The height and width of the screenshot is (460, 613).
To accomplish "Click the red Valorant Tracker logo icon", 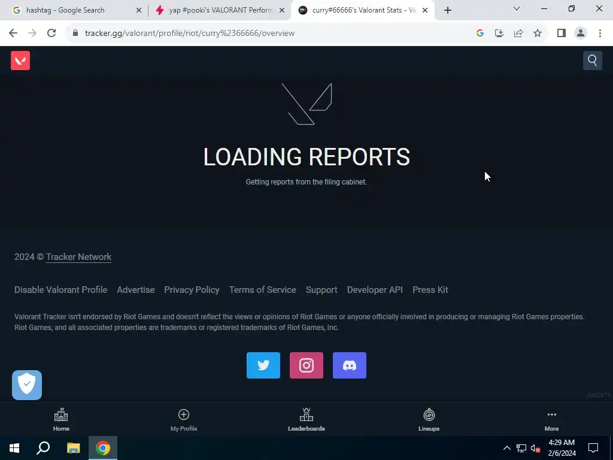I will (x=20, y=60).
